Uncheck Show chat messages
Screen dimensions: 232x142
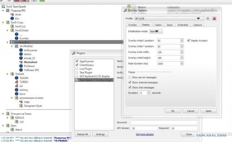[130, 87]
